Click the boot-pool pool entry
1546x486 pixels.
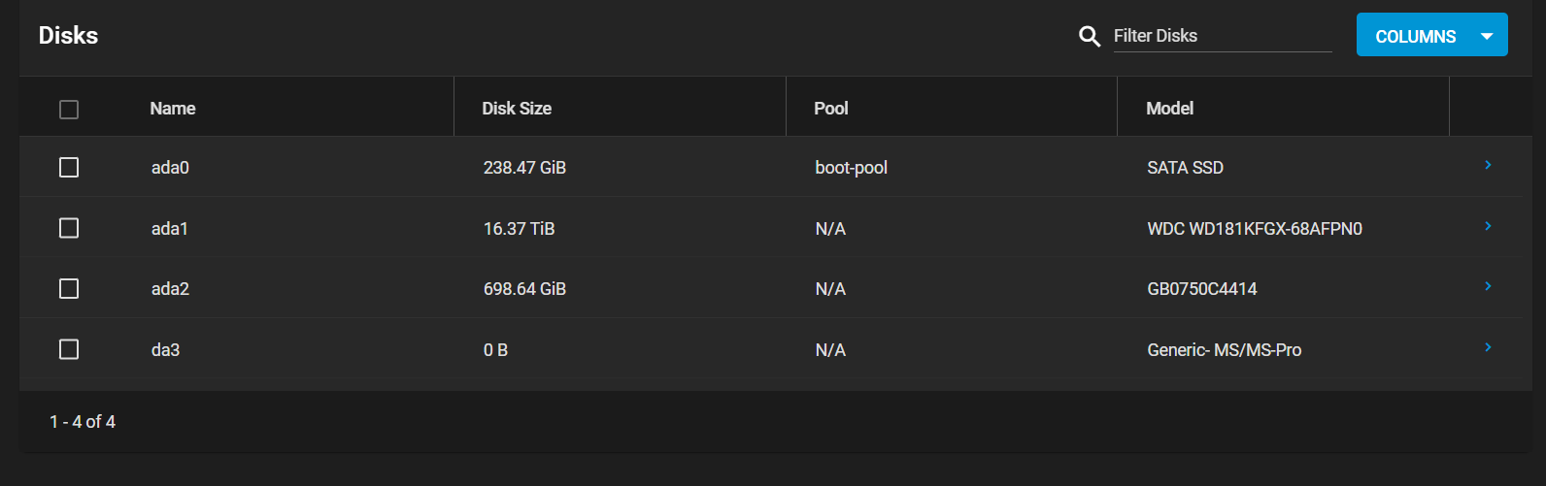(x=851, y=168)
